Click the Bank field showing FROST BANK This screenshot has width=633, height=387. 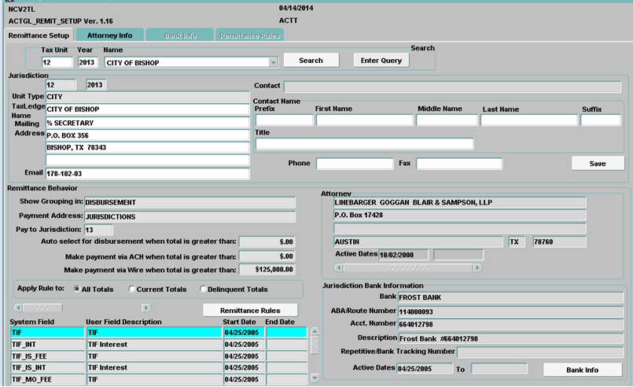pos(510,297)
